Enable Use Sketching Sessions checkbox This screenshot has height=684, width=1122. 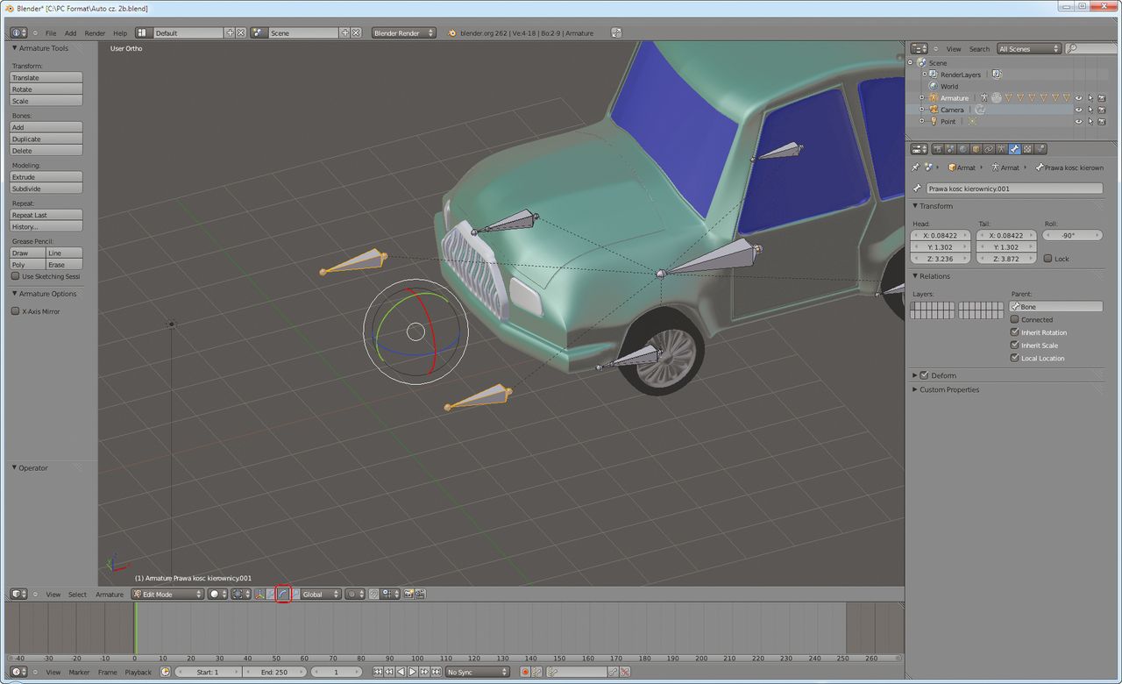[15, 276]
